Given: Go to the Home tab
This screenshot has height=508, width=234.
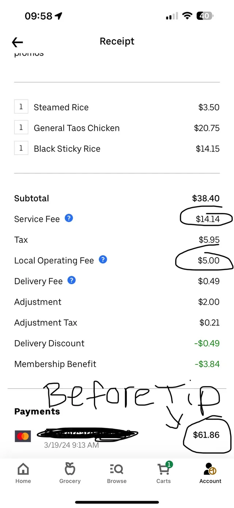Looking at the screenshot, I should tap(23, 473).
